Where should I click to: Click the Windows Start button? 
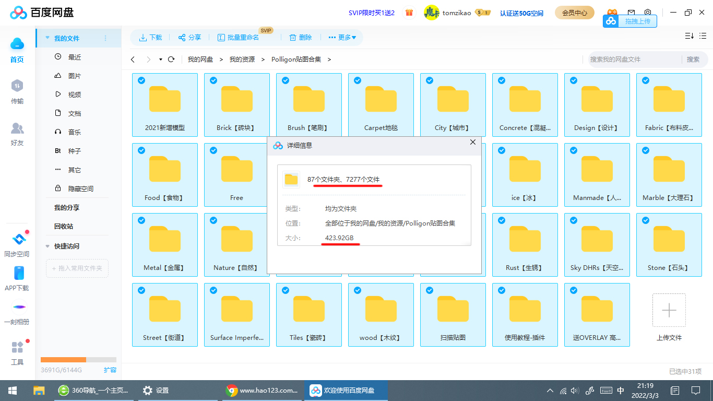click(x=13, y=391)
